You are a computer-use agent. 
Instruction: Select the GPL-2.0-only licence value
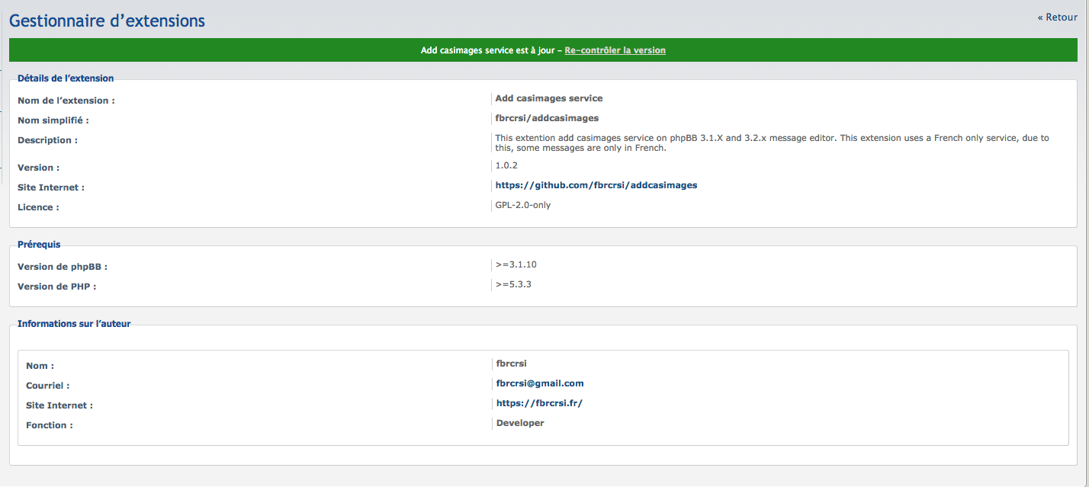[523, 205]
